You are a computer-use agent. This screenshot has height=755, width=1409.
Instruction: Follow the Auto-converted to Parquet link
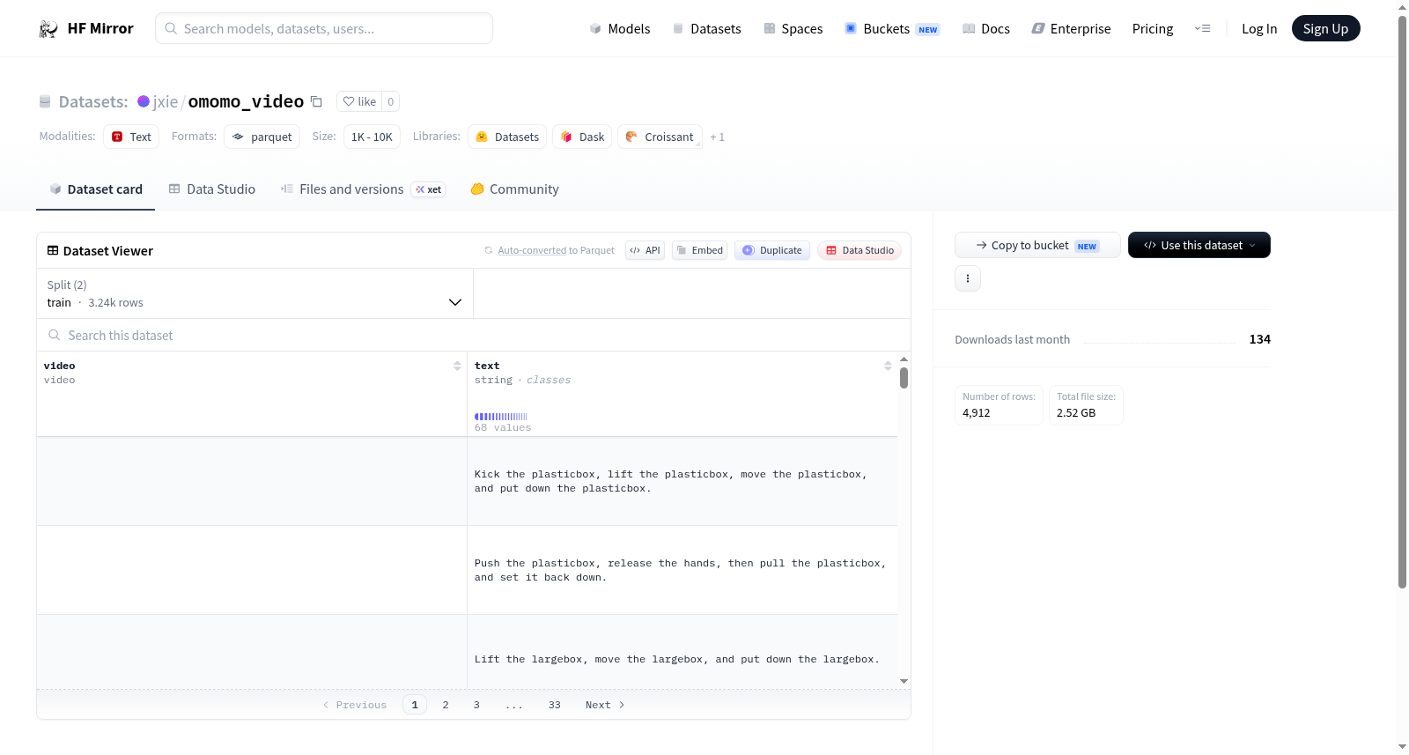tap(532, 250)
